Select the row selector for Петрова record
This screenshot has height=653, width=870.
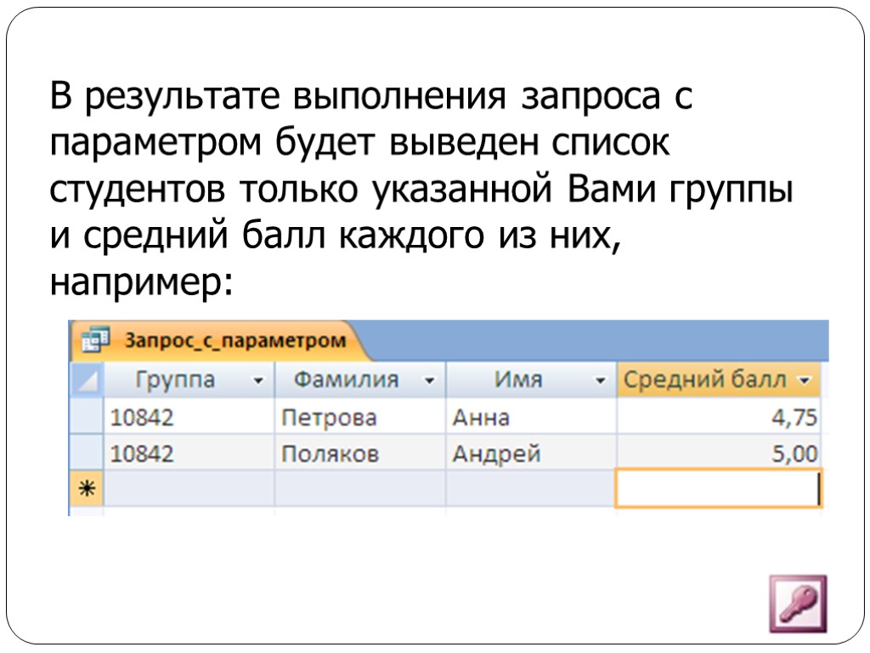[86, 417]
